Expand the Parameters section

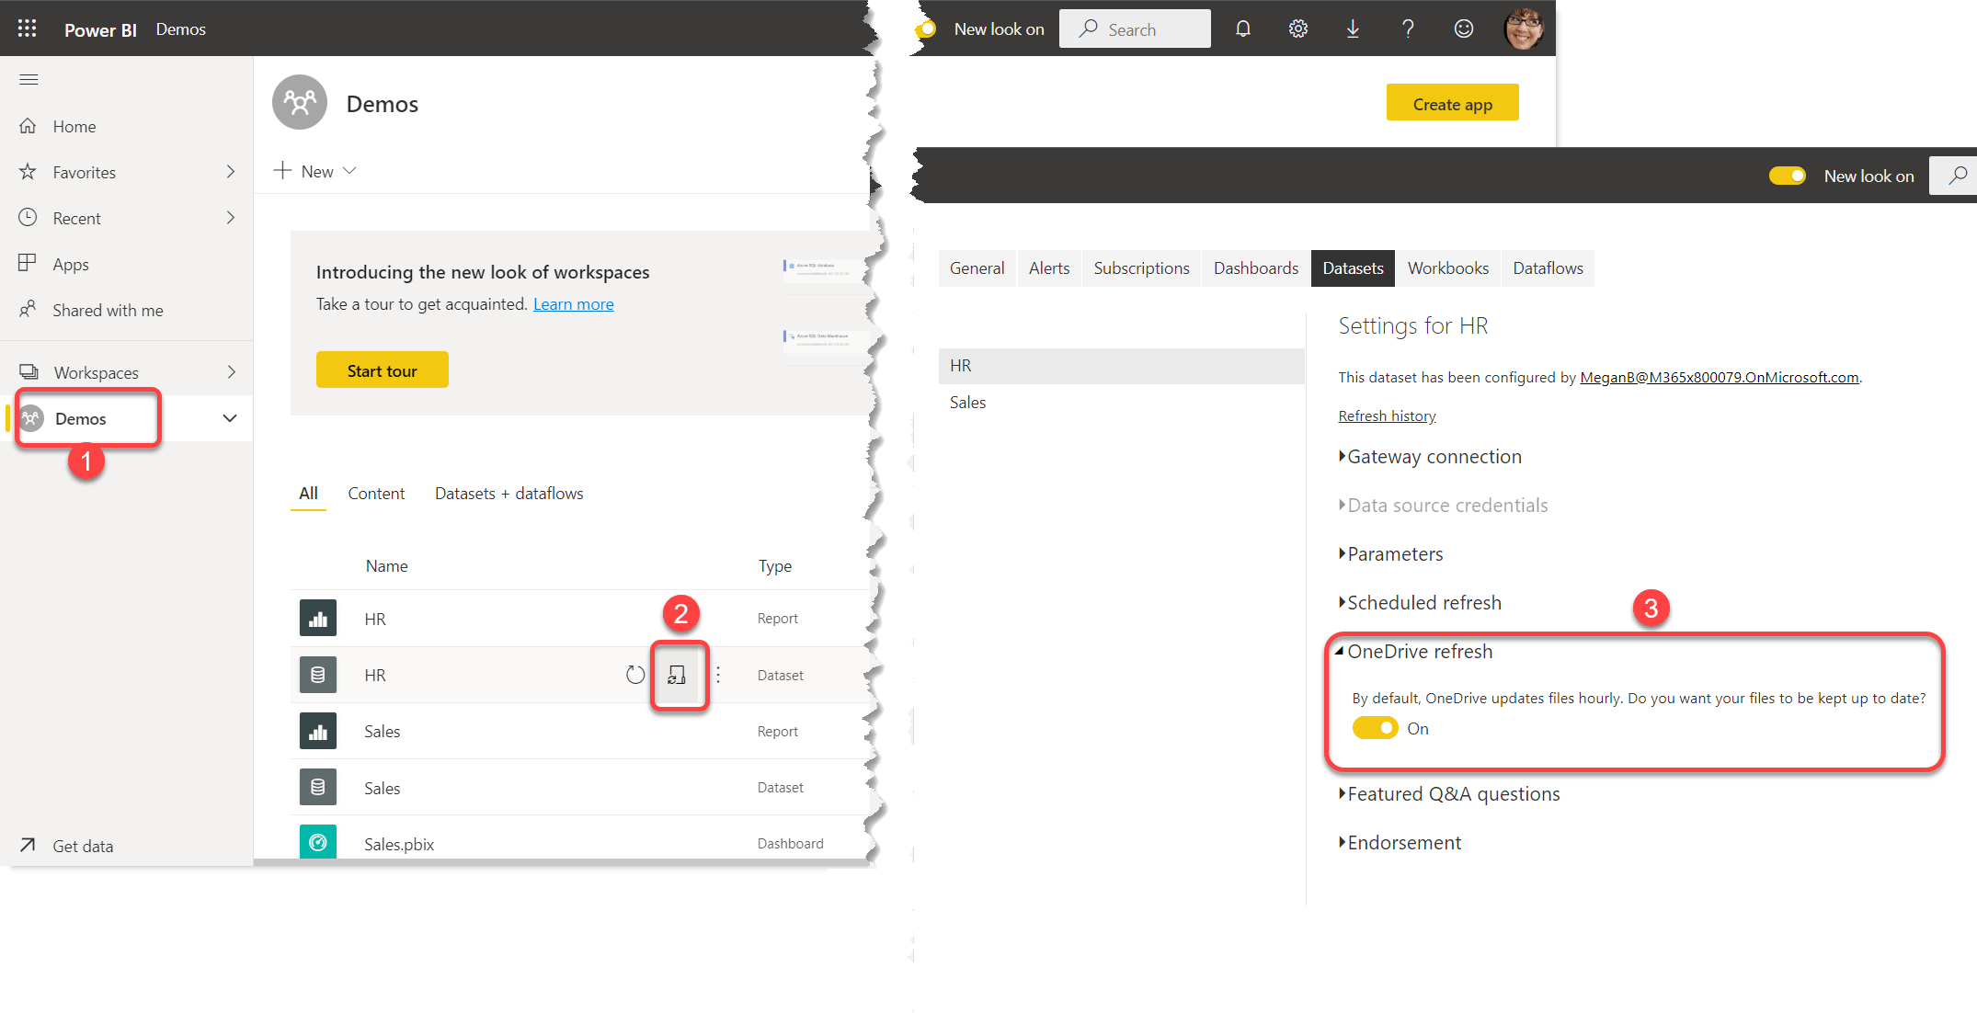pyautogui.click(x=1390, y=554)
